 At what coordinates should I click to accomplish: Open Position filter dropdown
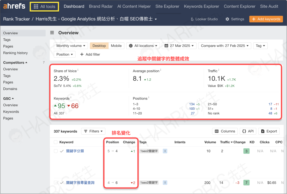[x=65, y=54]
